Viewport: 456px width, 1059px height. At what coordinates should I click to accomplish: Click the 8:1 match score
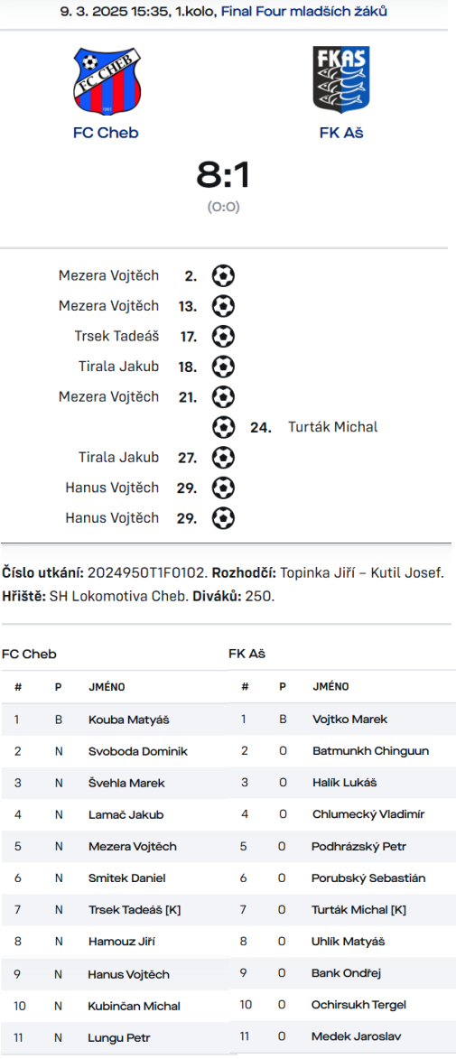tap(223, 175)
